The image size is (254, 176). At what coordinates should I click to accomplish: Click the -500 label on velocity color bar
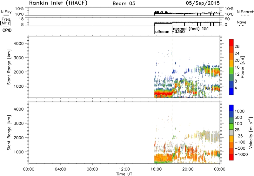[x=240, y=148]
